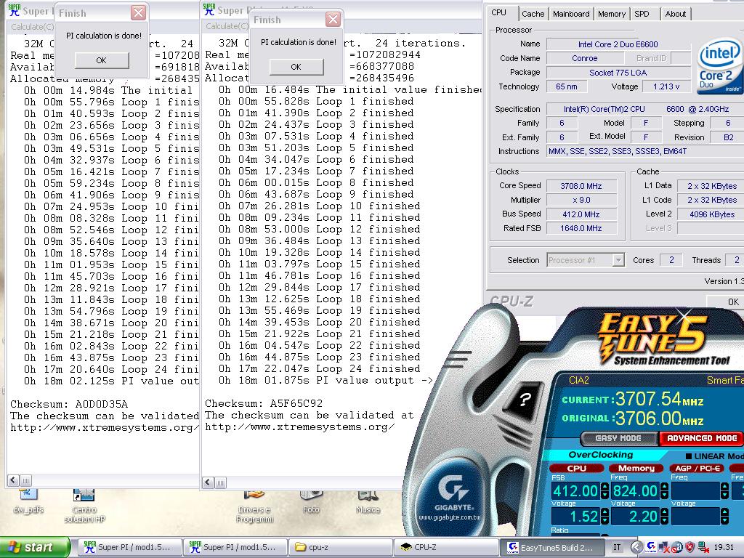Open Centro soluzioni HP desktop shortcut
Image resolution: width=744 pixels, height=558 pixels.
[84, 506]
